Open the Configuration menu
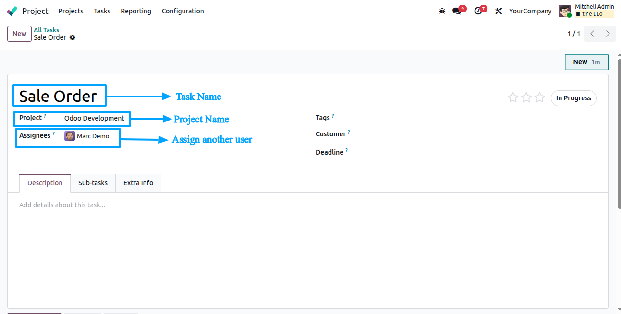 click(183, 11)
